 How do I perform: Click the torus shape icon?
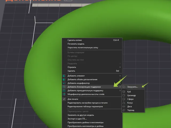(x=124, y=110)
